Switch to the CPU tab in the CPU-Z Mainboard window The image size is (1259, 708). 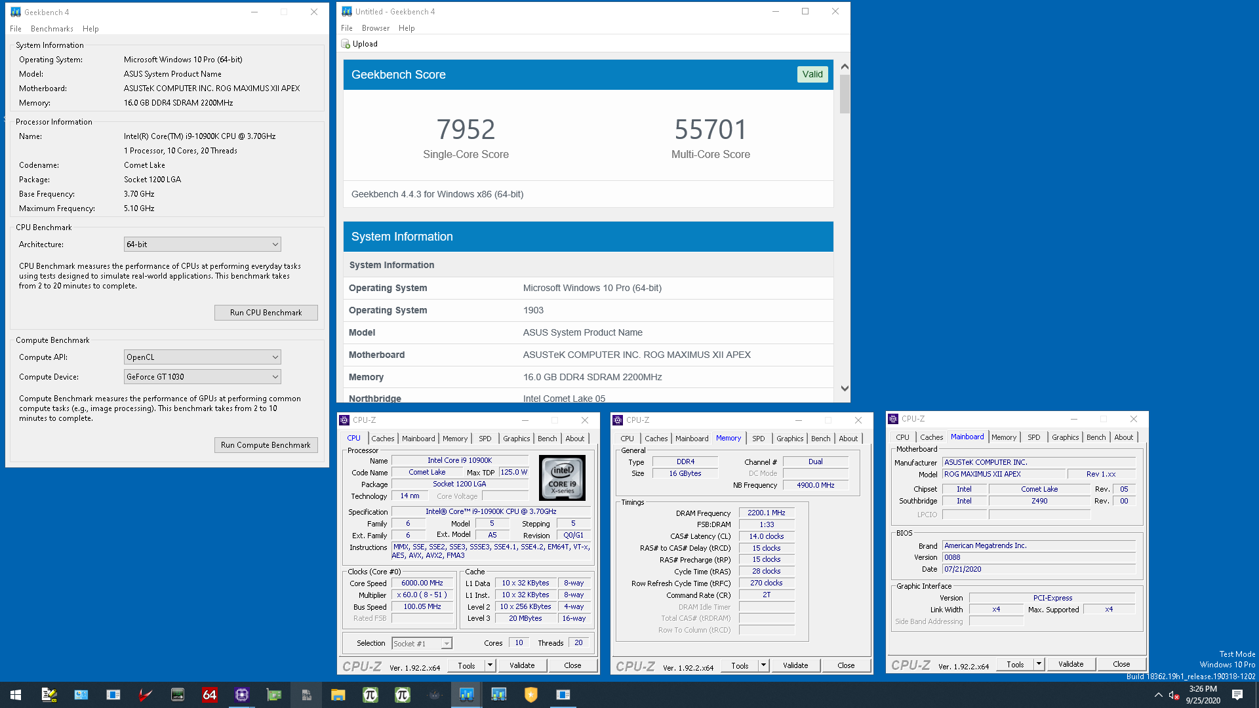point(902,437)
